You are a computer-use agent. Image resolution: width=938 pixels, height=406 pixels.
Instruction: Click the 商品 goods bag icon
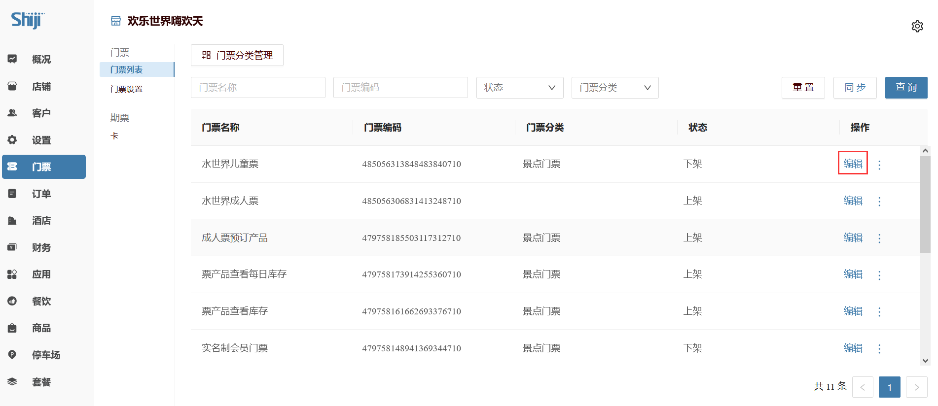click(12, 328)
